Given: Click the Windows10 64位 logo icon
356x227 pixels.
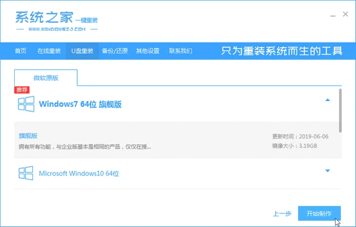Looking at the screenshot, I should point(26,173).
